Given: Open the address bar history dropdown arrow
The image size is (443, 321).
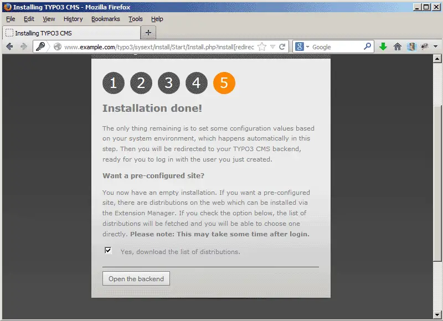Looking at the screenshot, I should pos(272,47).
